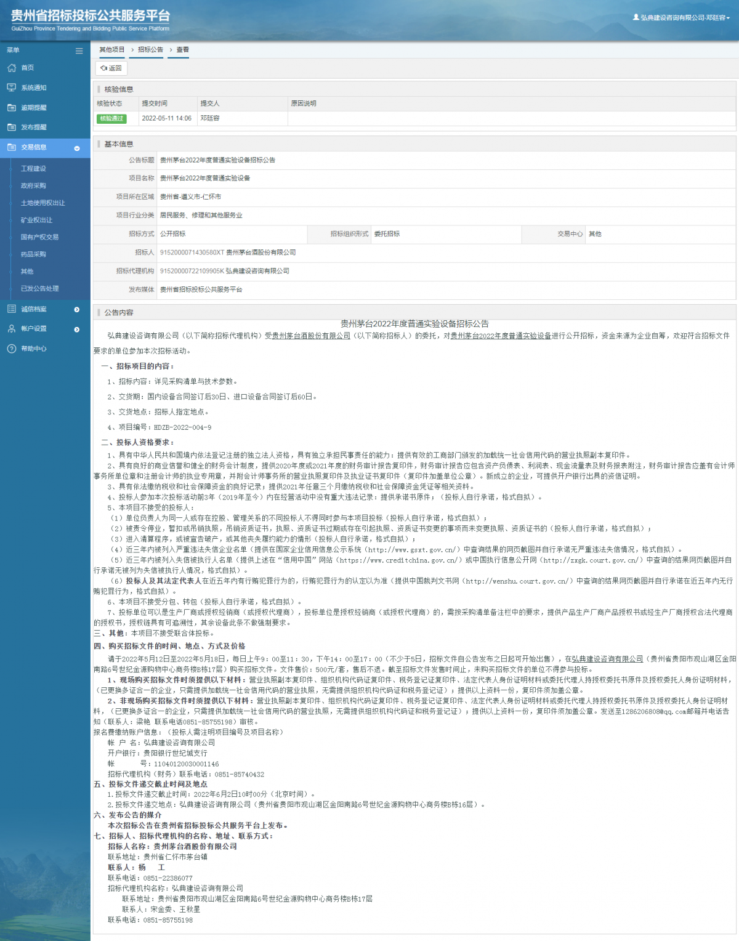
Task: Collapse the 交易信息 menu arrow
Action: point(77,148)
